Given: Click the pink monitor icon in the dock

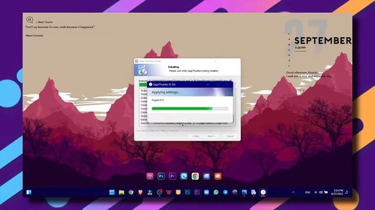Looking at the screenshot, I should [150, 176].
